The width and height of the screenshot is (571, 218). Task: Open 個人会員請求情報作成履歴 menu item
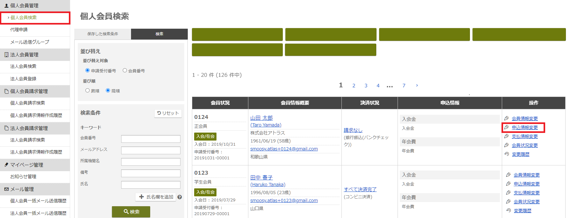36,115
